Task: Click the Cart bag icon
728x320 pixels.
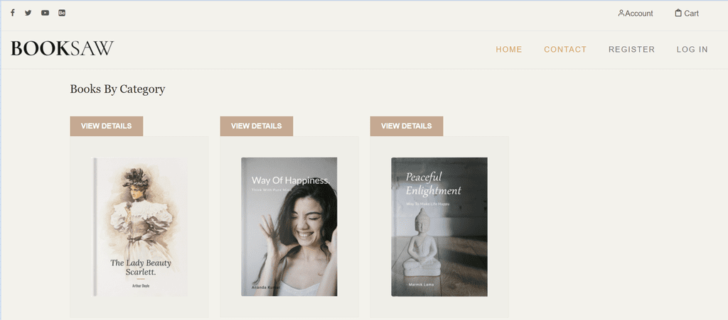Action: [678, 13]
